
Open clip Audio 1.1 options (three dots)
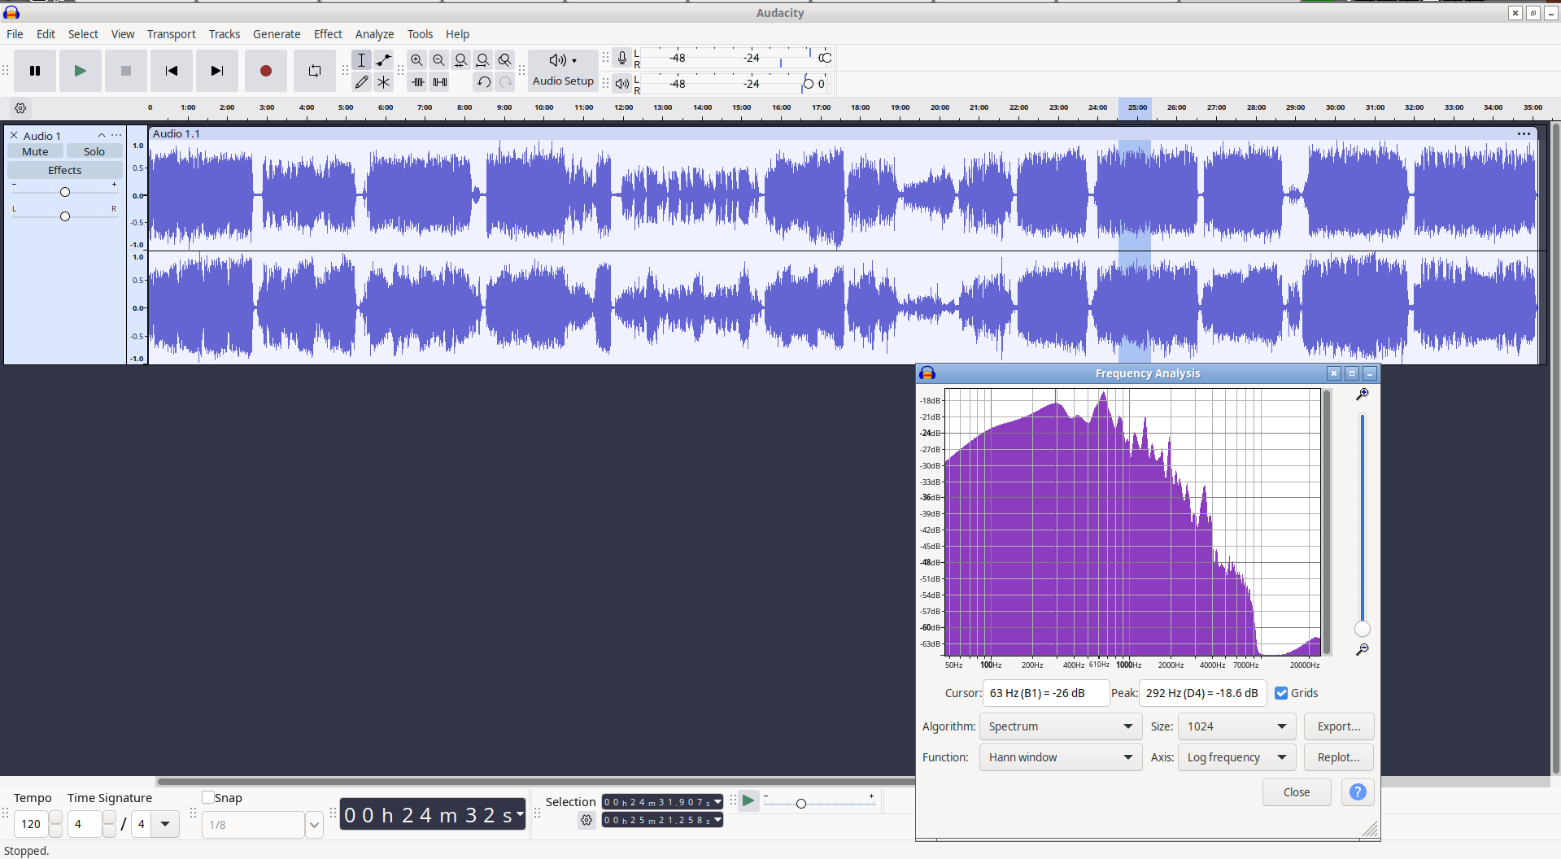pyautogui.click(x=1524, y=134)
